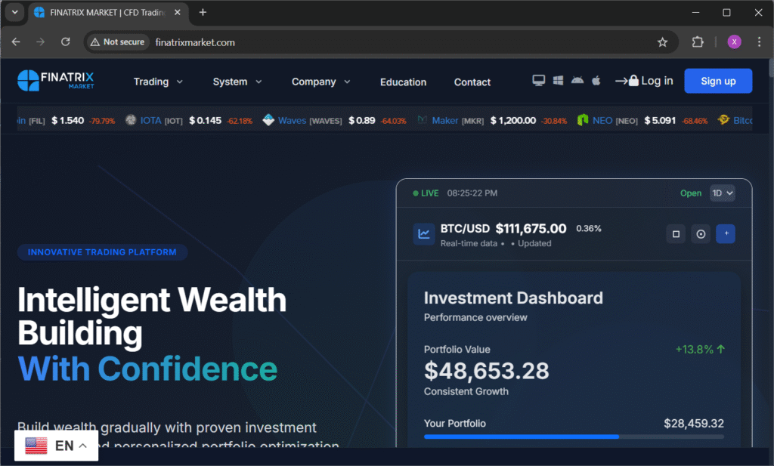Click the square fullscreen icon on the chart widget
Screen dimensions: 774x466
(x=675, y=233)
